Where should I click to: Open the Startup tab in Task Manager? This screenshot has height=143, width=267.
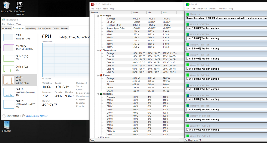pos(41,28)
